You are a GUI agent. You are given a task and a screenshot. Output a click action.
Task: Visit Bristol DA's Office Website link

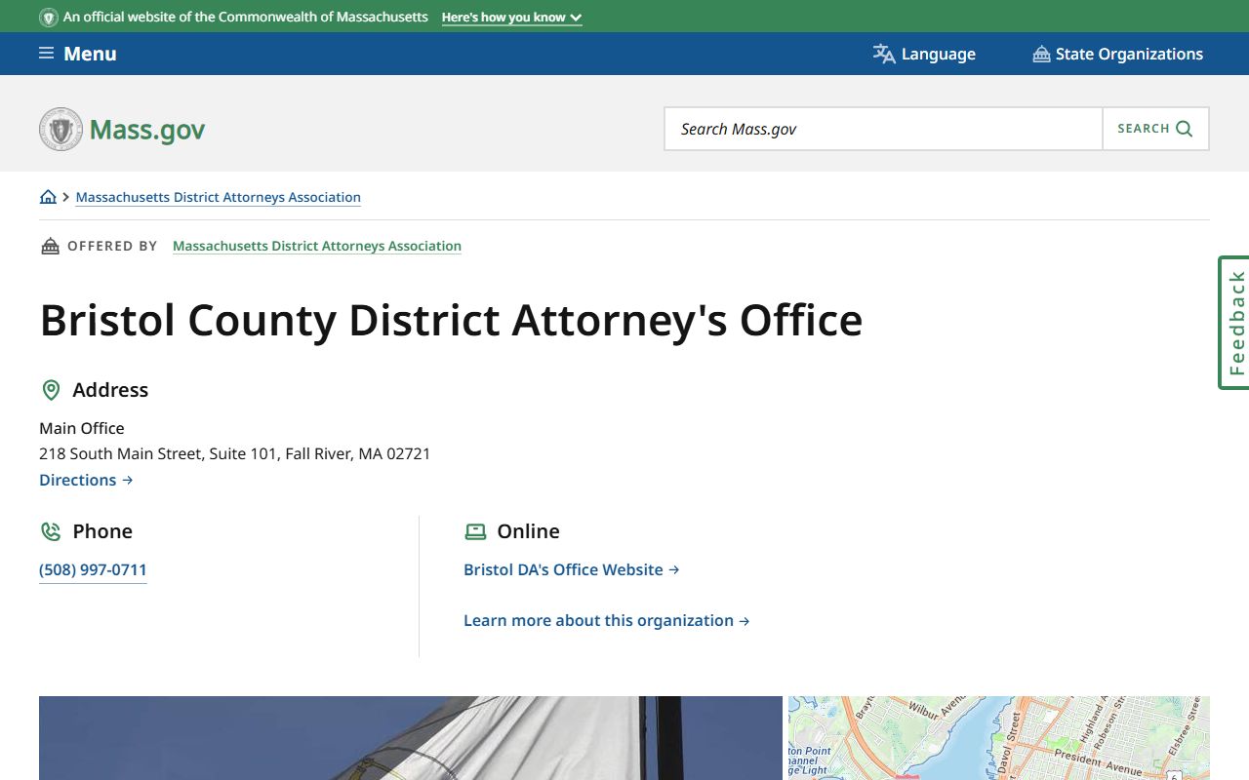pos(572,569)
